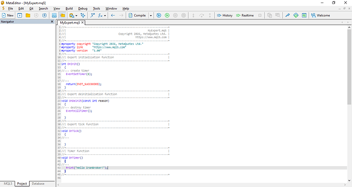Click the AI assistant sparkle icon
This screenshot has height=187, width=352.
pyautogui.click(x=83, y=15)
